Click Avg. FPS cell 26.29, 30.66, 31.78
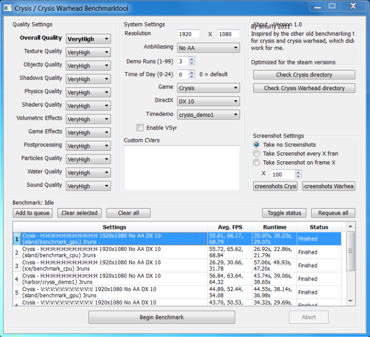Screen dimensions: 370x337 point(230,266)
